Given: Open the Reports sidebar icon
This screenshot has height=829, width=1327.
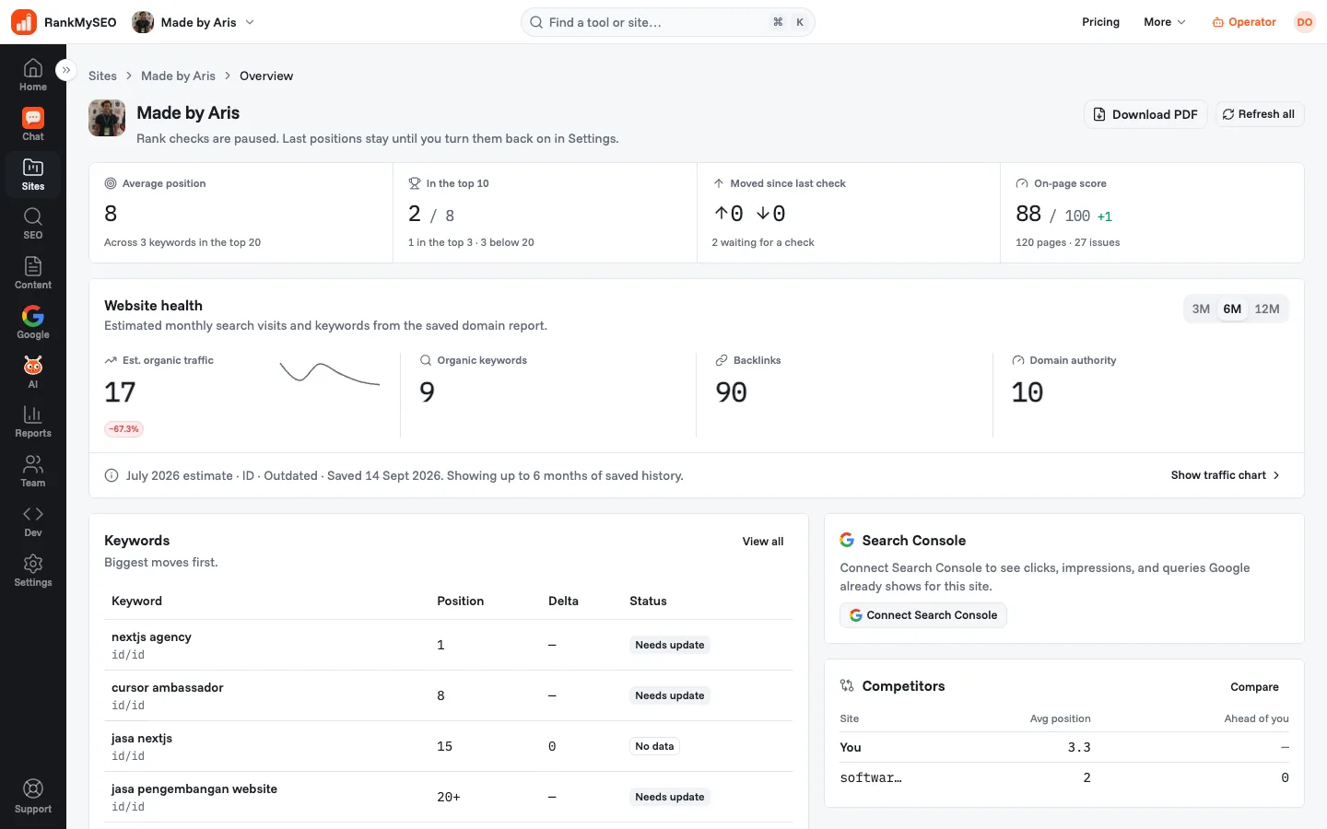Looking at the screenshot, I should pyautogui.click(x=33, y=422).
